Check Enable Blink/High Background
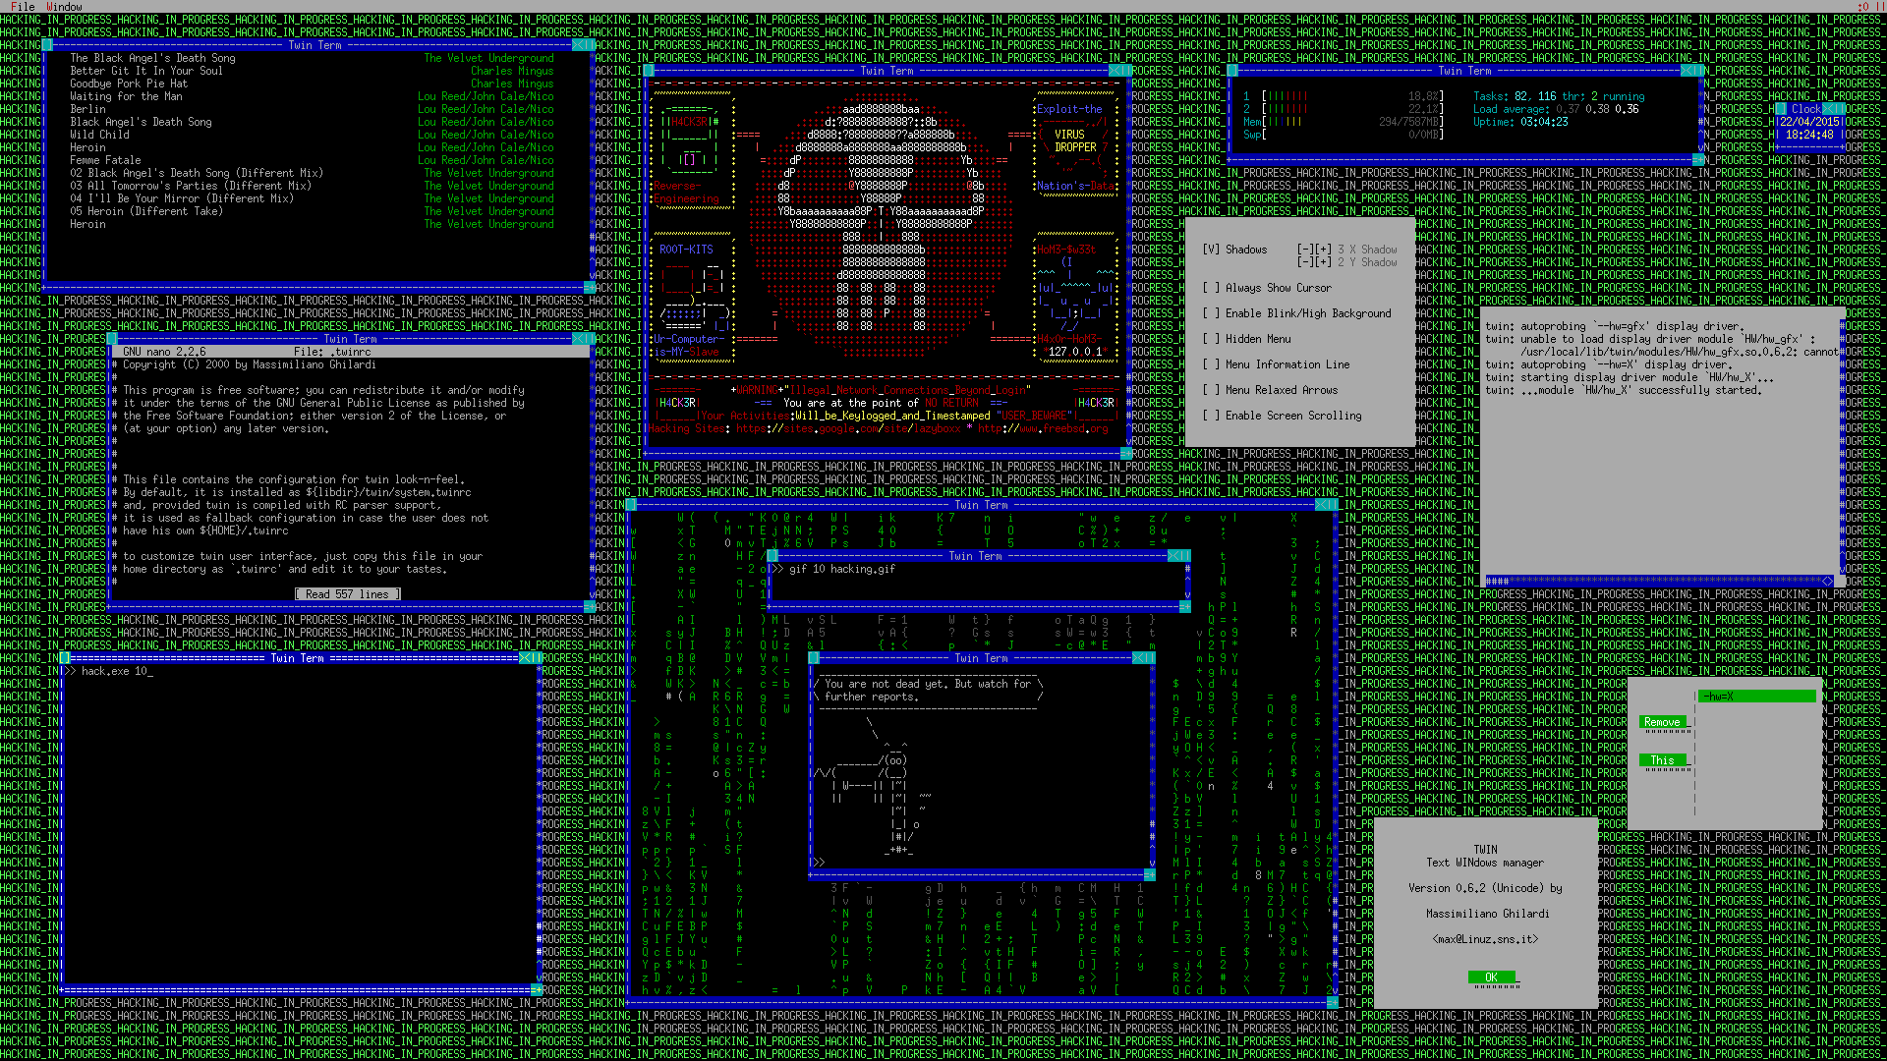1887x1061 pixels. [x=1210, y=313]
